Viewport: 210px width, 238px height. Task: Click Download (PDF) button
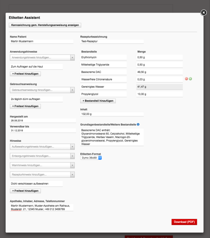pyautogui.click(x=184, y=222)
